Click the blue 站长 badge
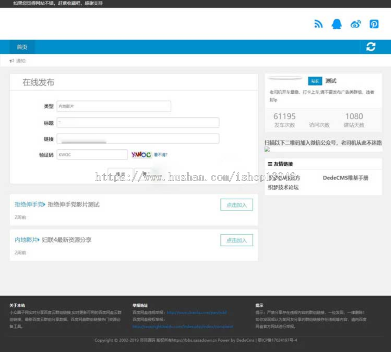This screenshot has width=391, height=352. coord(315,81)
